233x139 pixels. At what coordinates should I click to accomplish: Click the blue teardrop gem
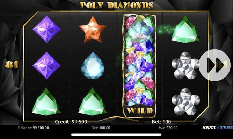(x=93, y=66)
